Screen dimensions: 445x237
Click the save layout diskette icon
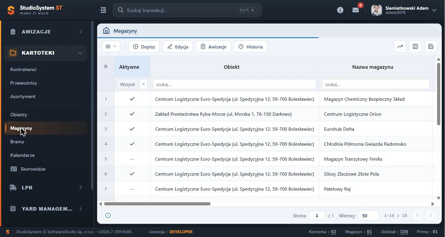pyautogui.click(x=431, y=46)
